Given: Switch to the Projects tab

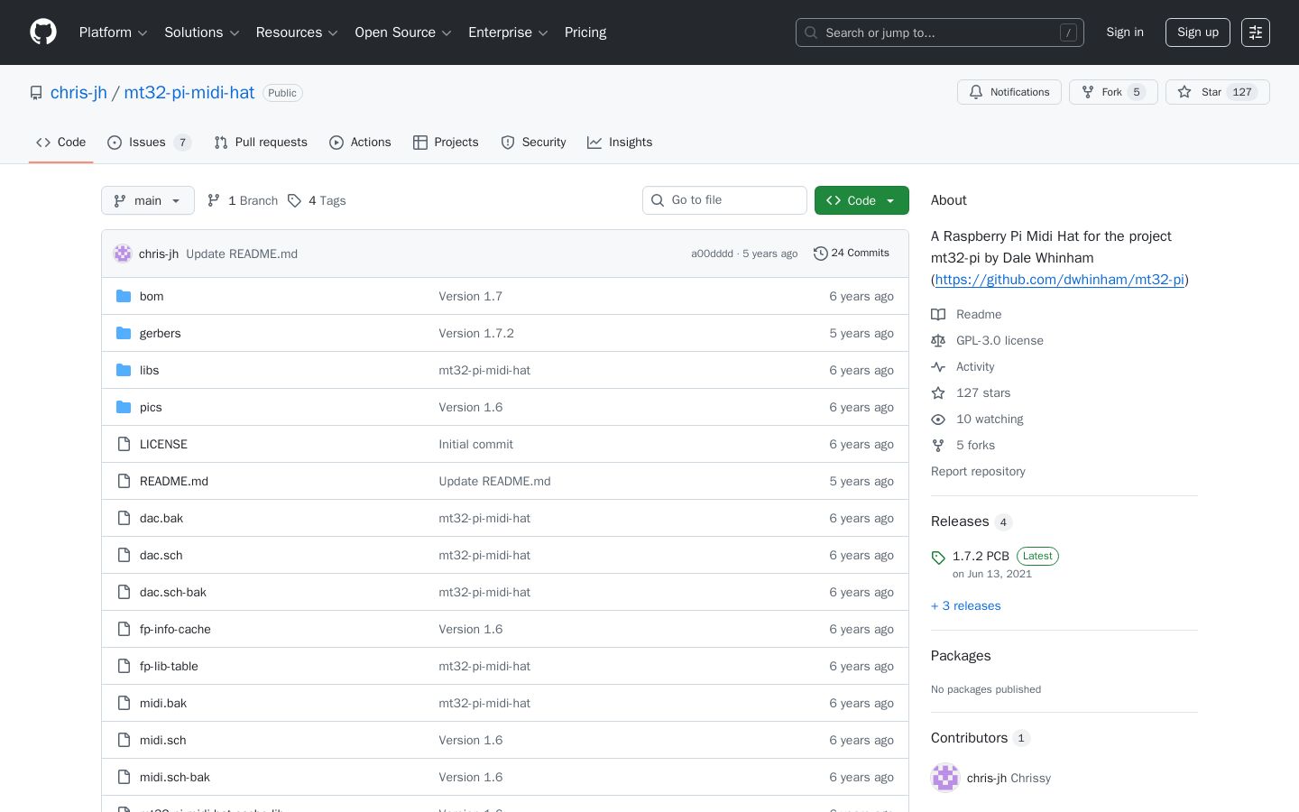Looking at the screenshot, I should pos(446,143).
